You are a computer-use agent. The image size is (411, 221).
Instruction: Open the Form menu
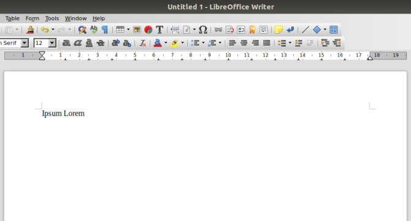click(33, 18)
